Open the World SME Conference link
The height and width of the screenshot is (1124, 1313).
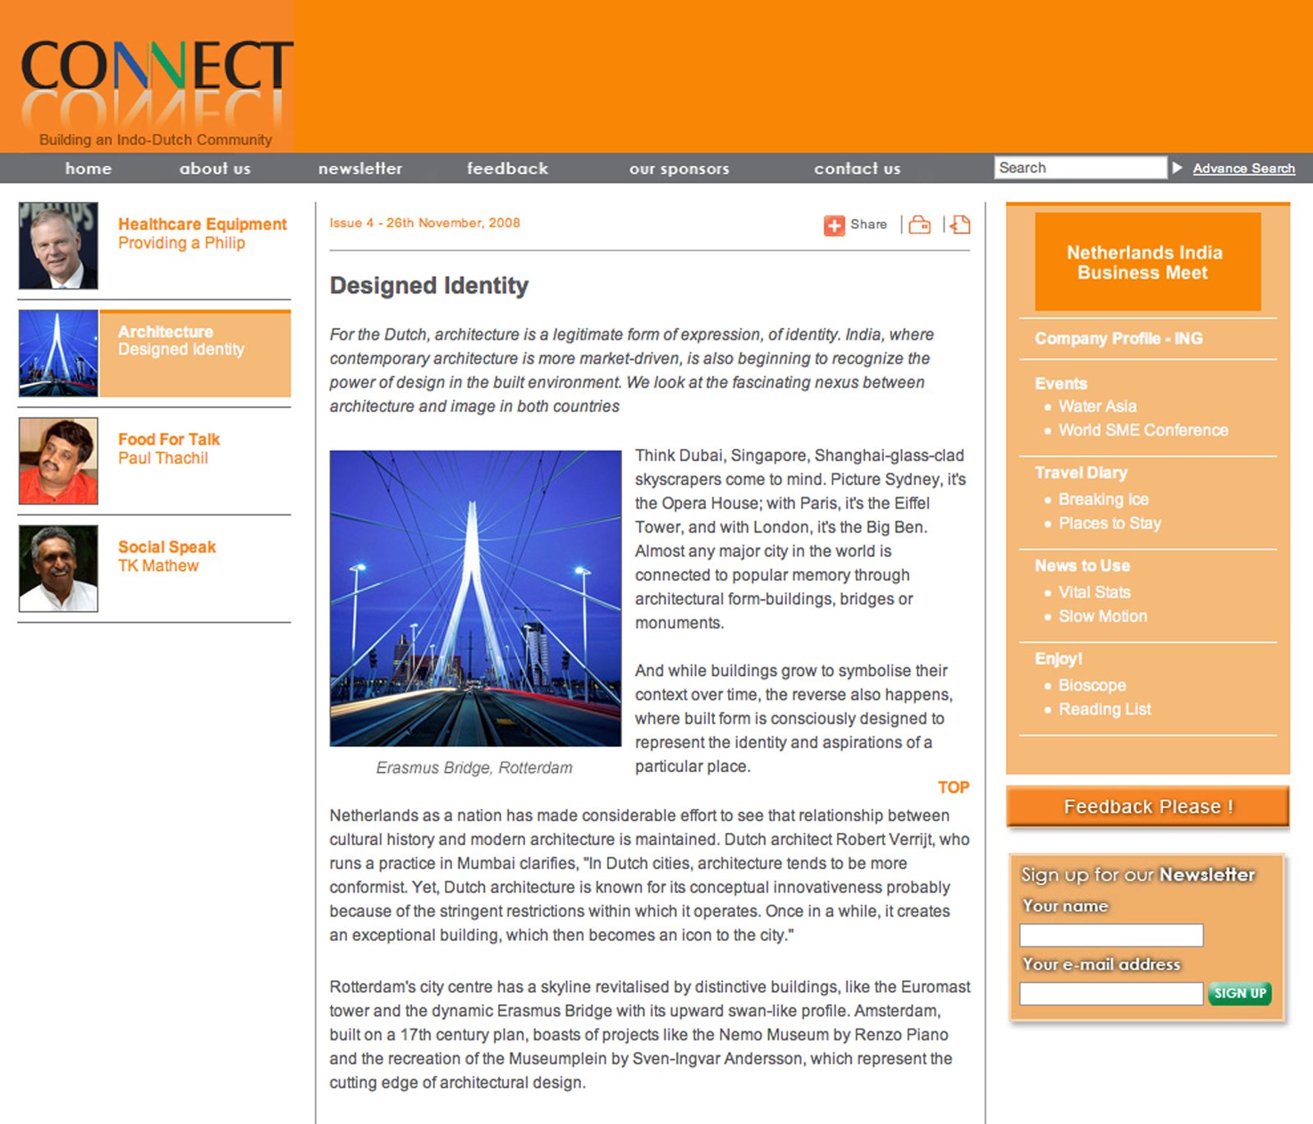tap(1143, 430)
